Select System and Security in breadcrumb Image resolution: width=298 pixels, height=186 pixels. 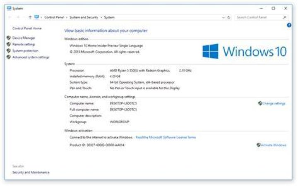click(x=84, y=17)
